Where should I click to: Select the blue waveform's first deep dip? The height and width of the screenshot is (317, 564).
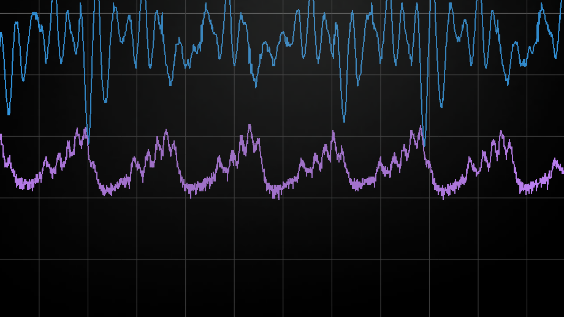coord(8,113)
